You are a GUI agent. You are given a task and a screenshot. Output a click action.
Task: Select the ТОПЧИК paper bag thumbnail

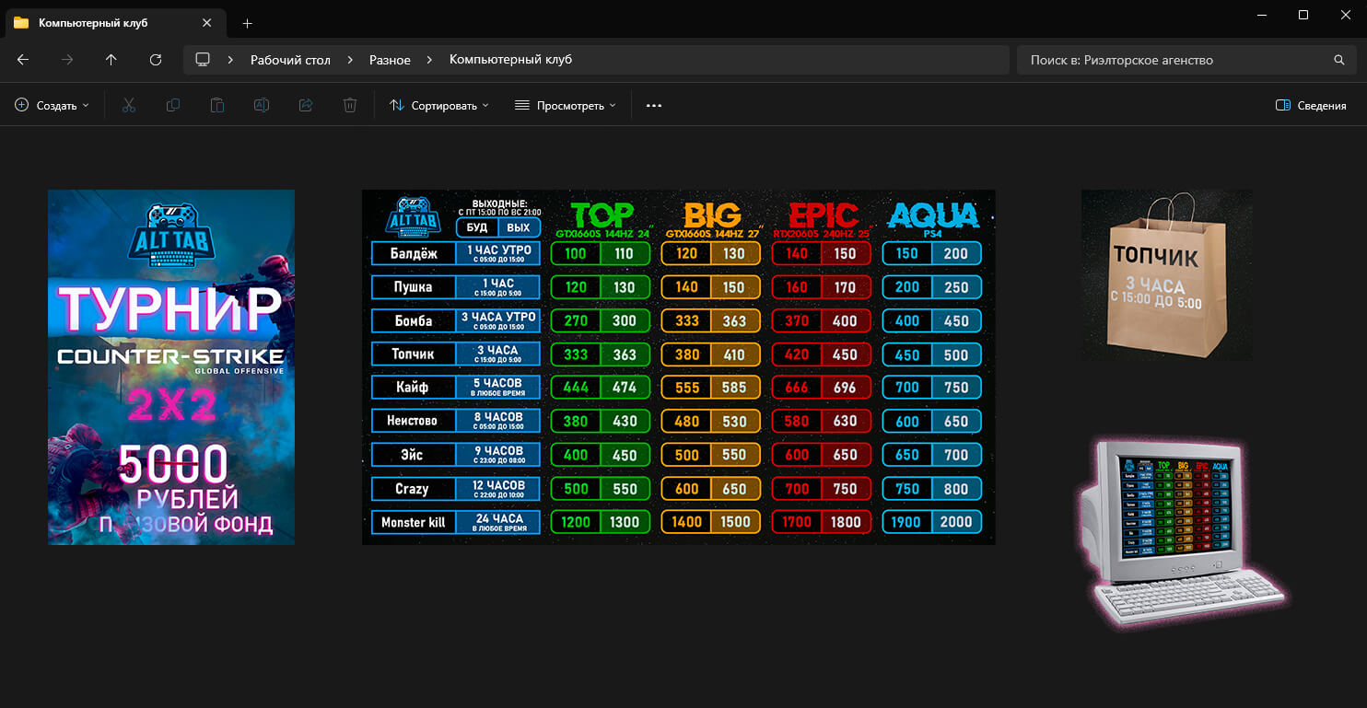[x=1167, y=275]
